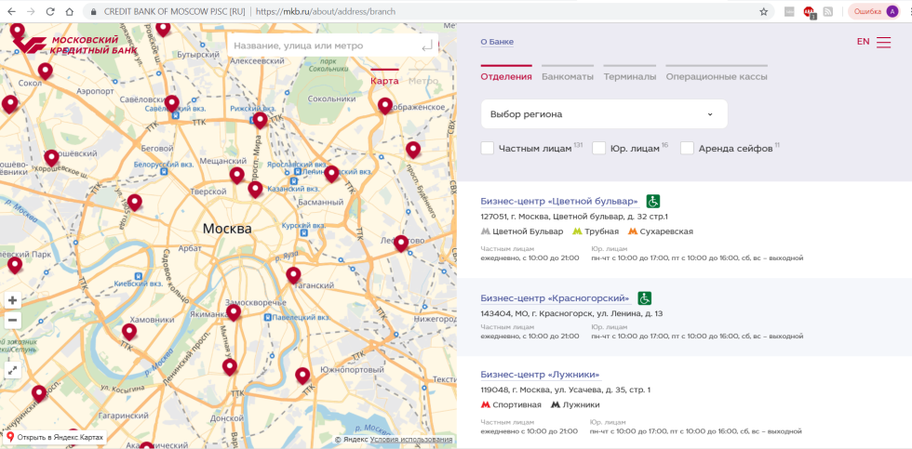
Task: Zoom in the map with plus button
Action: point(12,300)
